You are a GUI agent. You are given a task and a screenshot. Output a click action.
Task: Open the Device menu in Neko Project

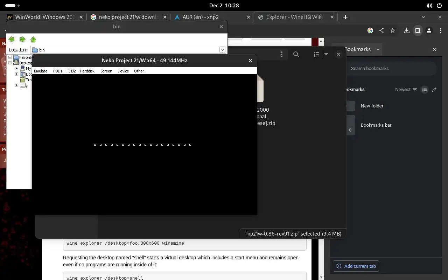(x=123, y=71)
